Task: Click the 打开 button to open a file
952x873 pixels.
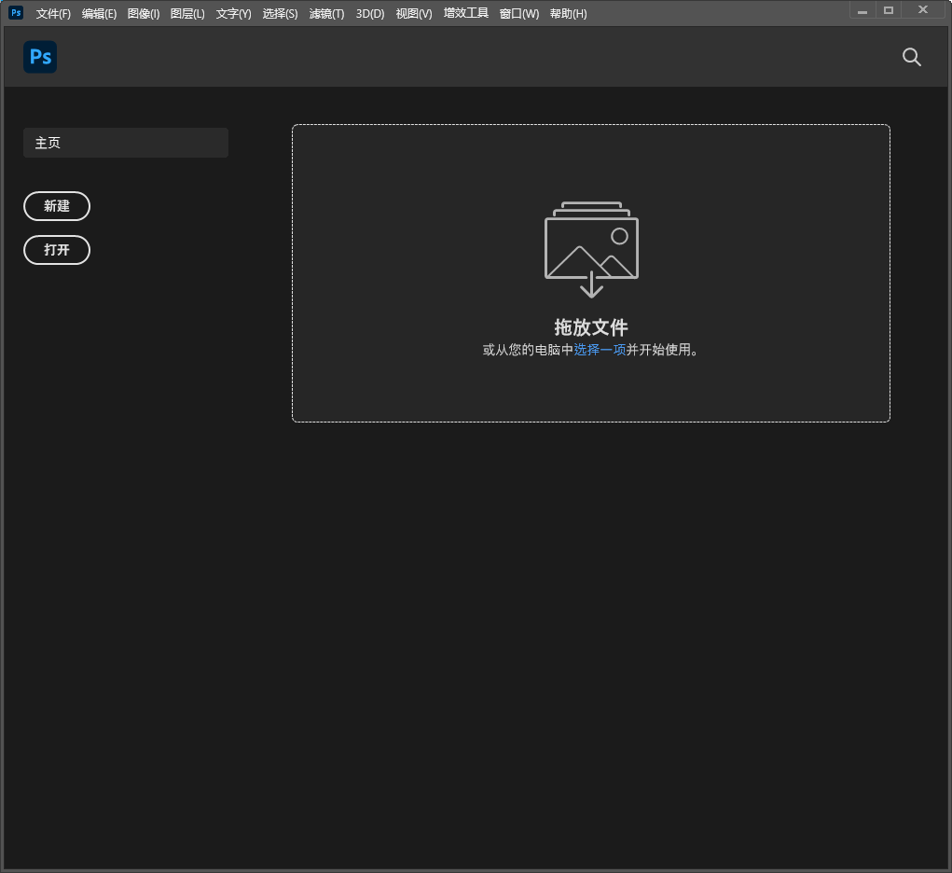Action: coord(57,250)
